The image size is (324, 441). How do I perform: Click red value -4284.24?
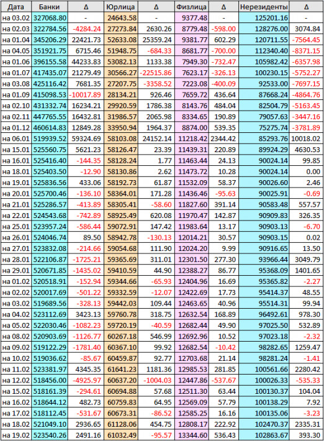click(x=86, y=29)
